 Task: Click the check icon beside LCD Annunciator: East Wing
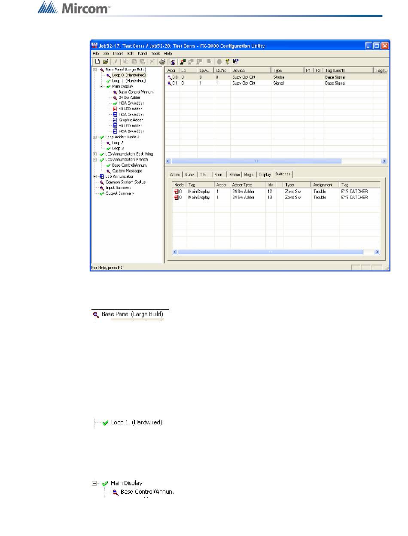click(x=102, y=154)
